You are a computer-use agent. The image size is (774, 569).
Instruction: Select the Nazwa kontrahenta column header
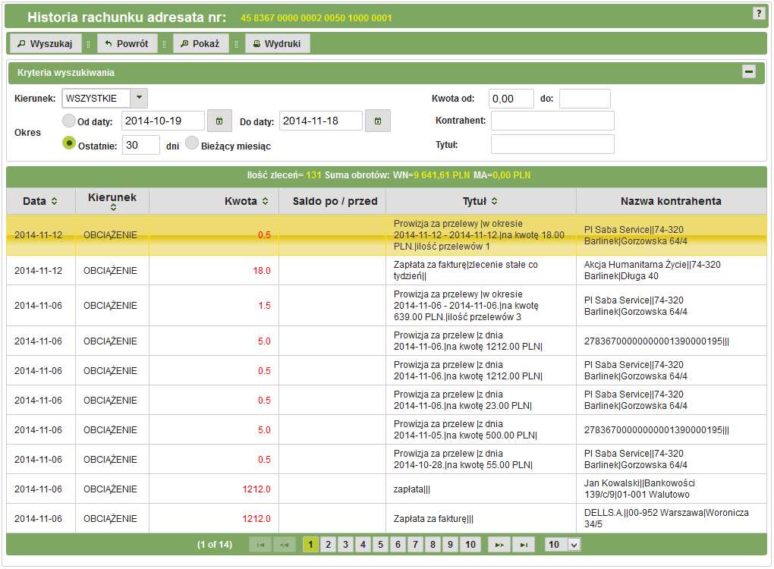(x=671, y=201)
